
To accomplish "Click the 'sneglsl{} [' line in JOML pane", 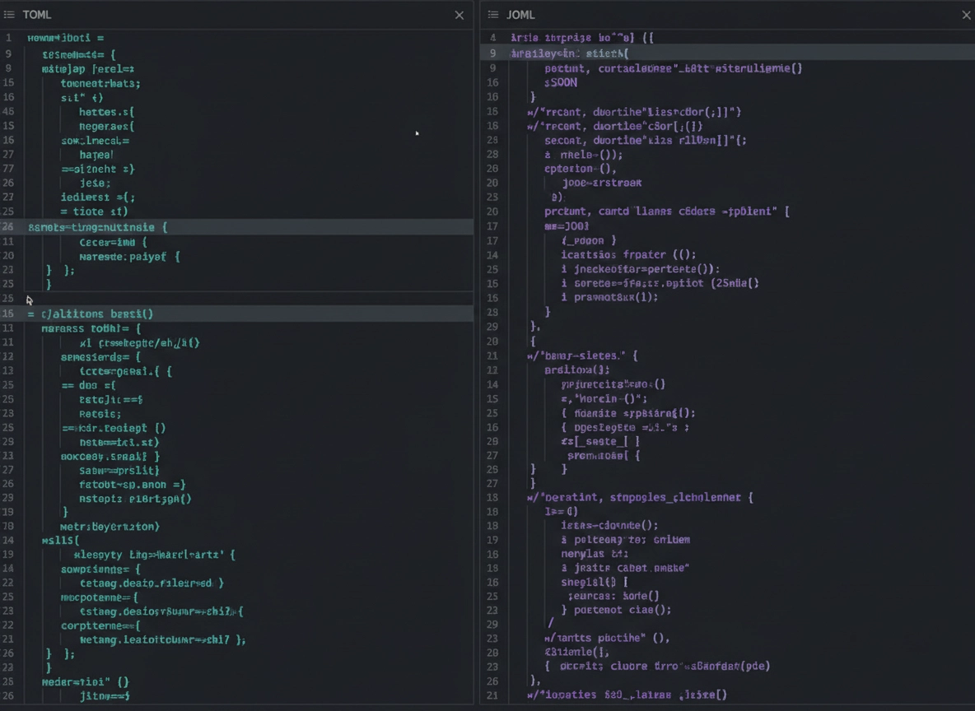I will pyautogui.click(x=595, y=582).
